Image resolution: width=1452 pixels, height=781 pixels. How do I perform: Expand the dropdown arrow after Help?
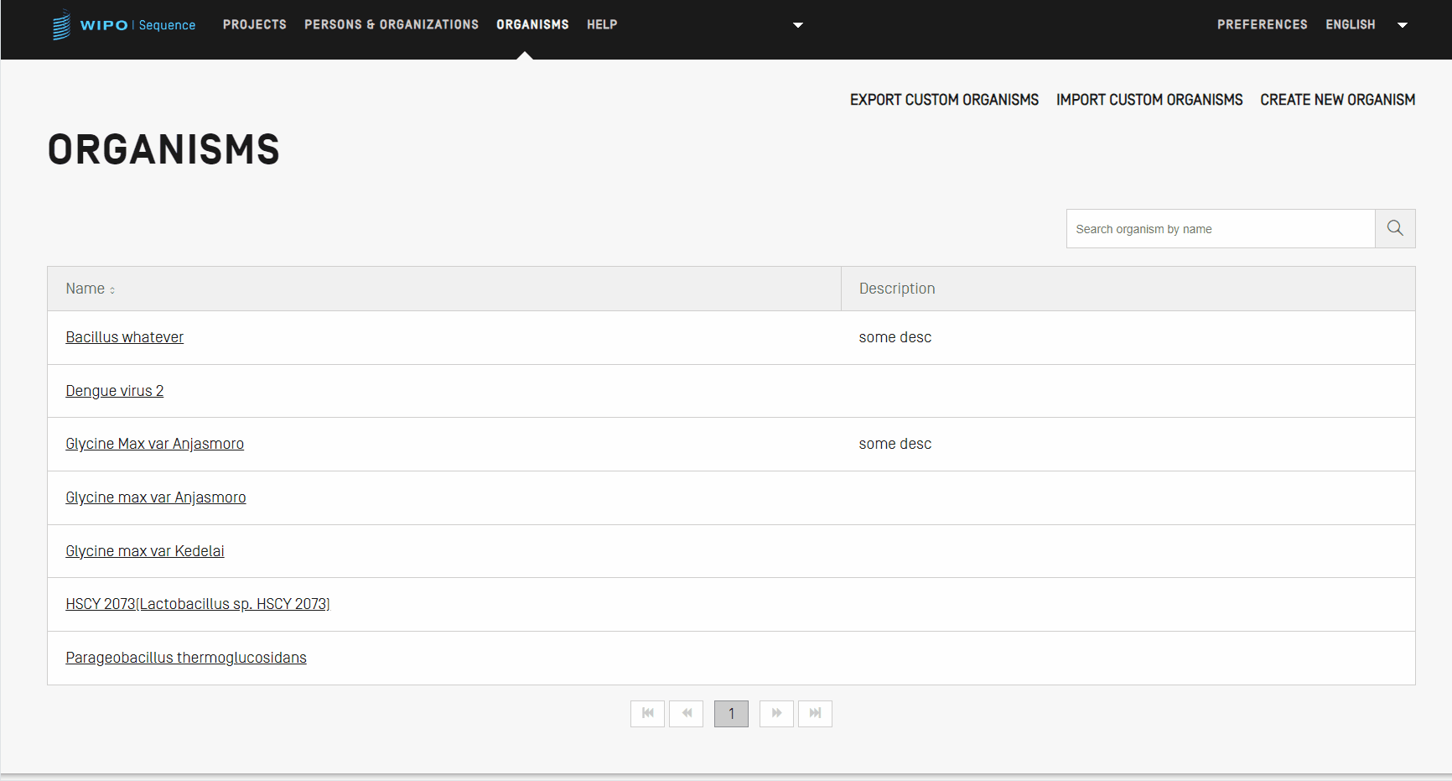pos(798,25)
